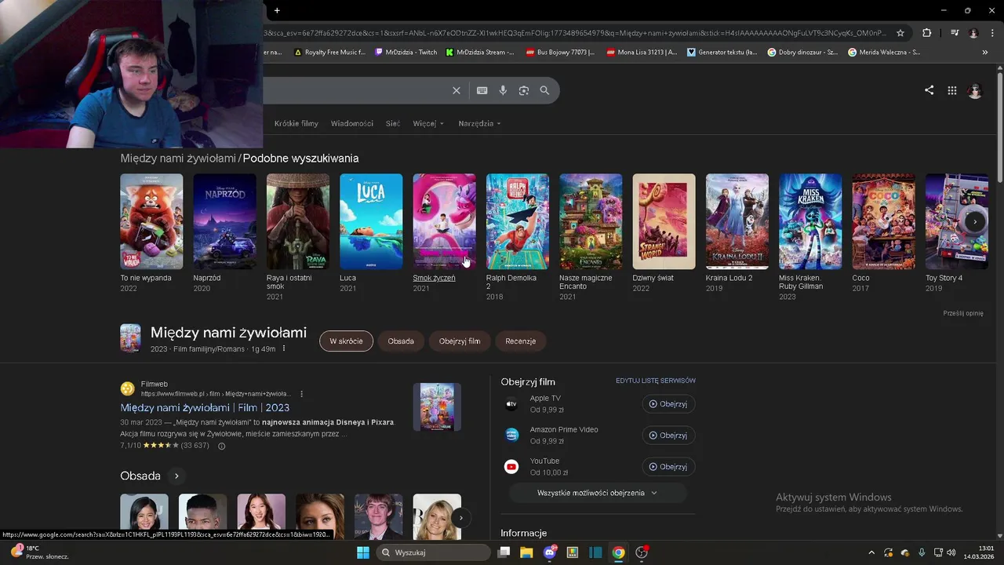Clear the search box with the X icon
The width and height of the screenshot is (1004, 565).
pos(456,90)
